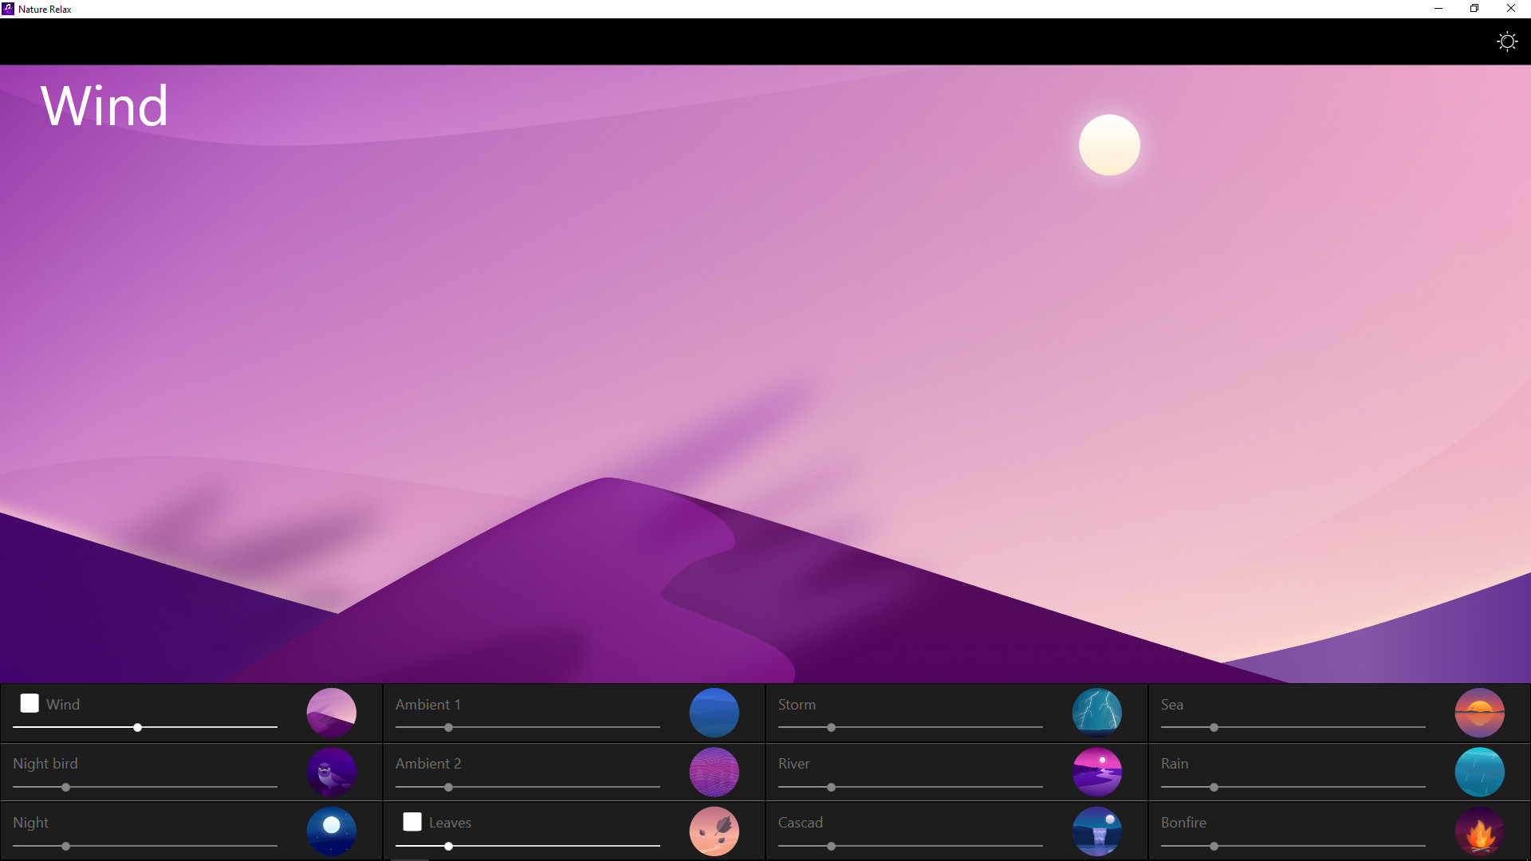The width and height of the screenshot is (1531, 861).
Task: Click the Sea sunset icon
Action: [x=1480, y=713]
